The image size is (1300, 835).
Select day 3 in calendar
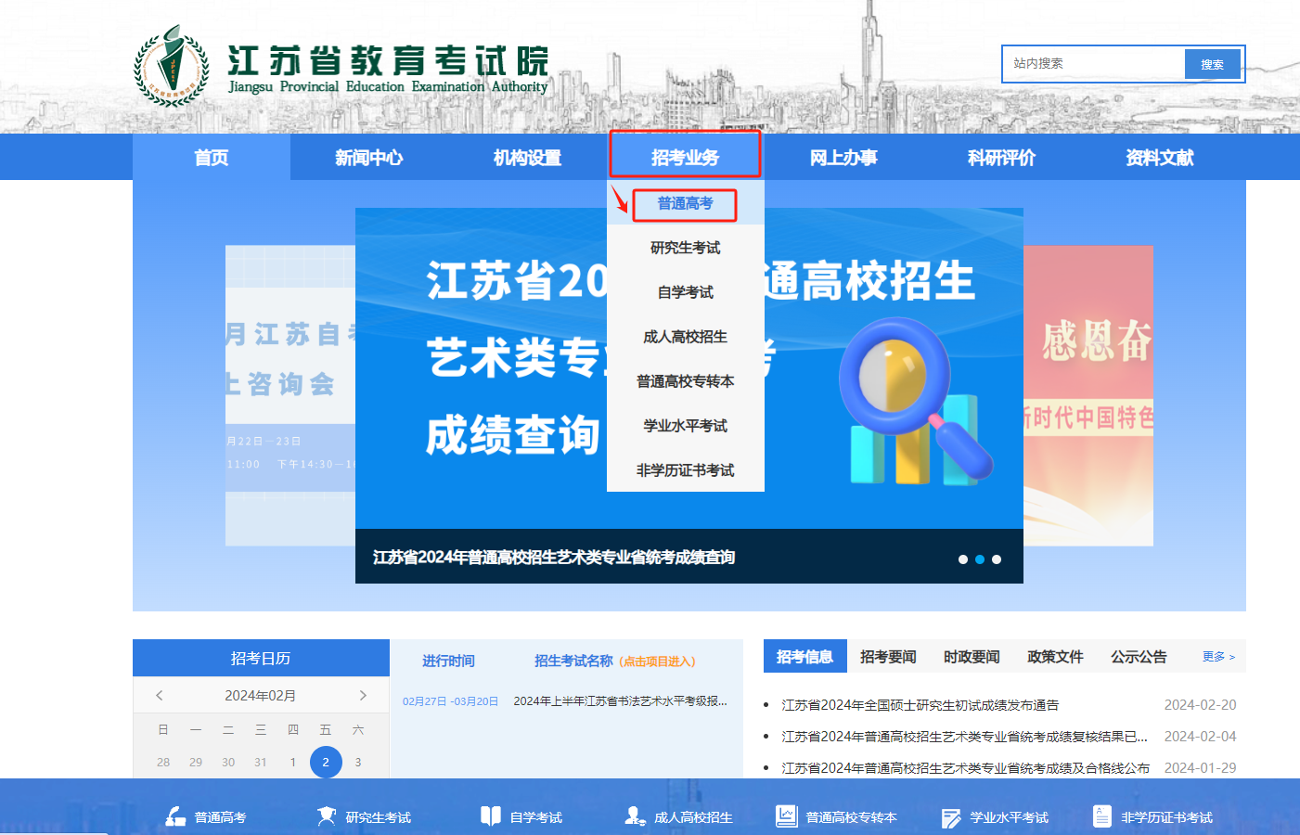coord(358,762)
